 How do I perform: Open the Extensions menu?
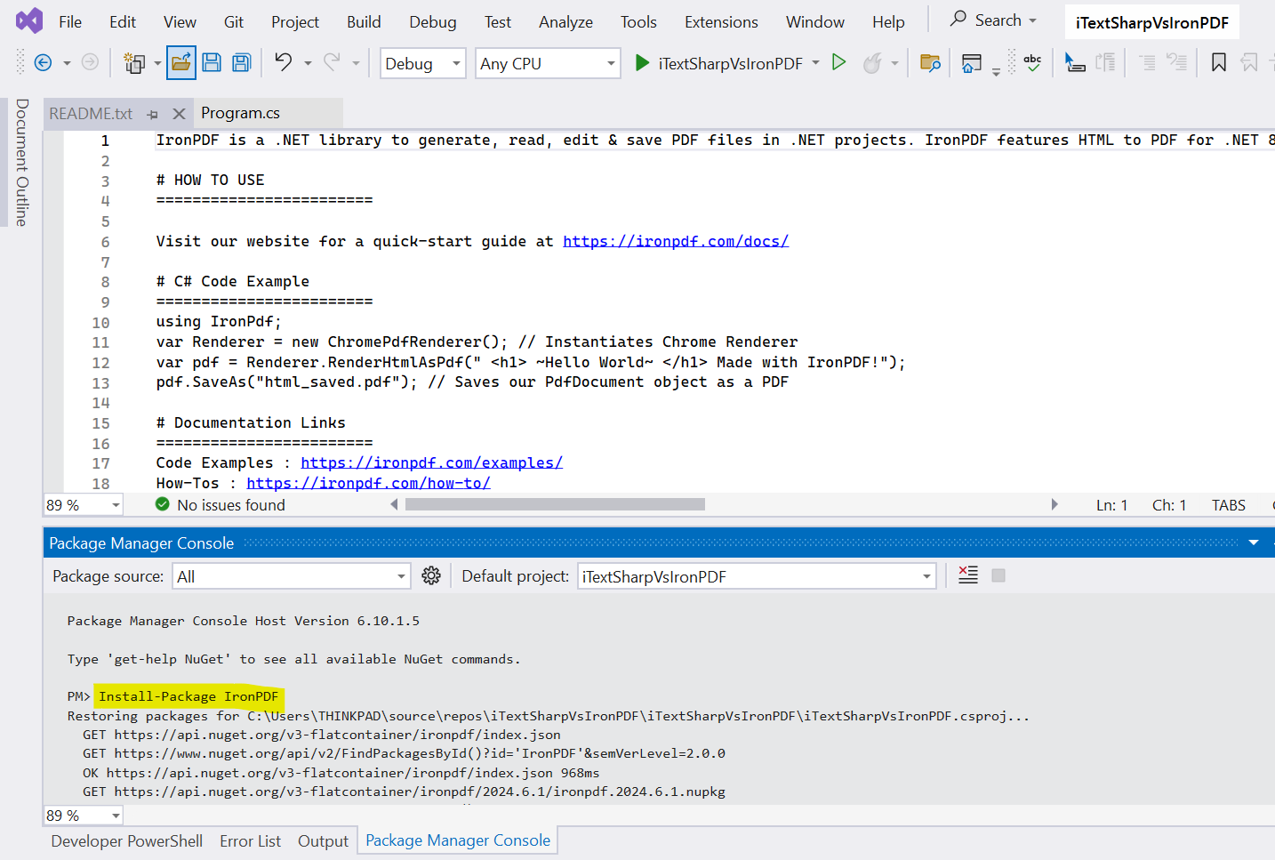[721, 22]
